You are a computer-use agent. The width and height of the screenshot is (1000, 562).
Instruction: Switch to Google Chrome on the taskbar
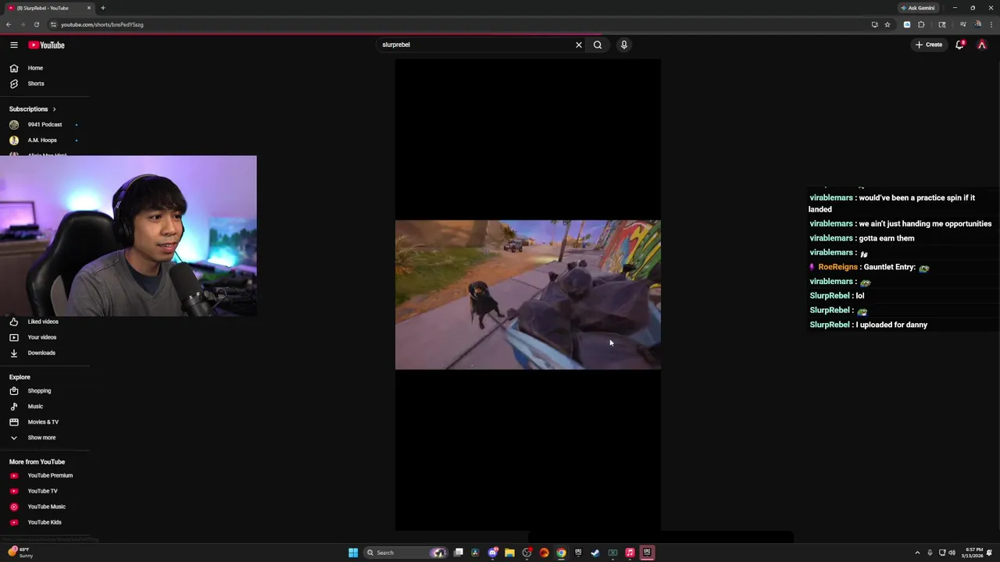(561, 553)
